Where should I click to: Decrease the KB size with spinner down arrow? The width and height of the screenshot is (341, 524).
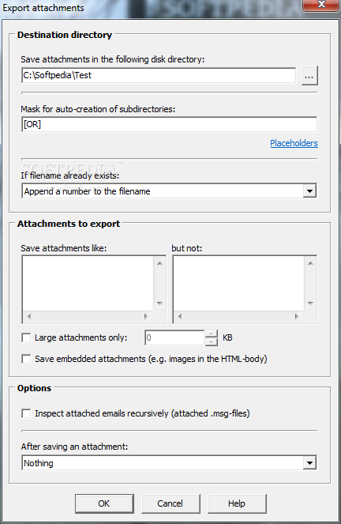click(x=212, y=341)
